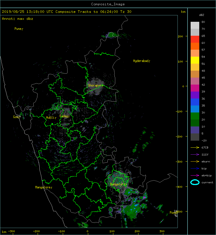Image resolution: width=216 pixels, height=235 pixels.
Task: Click the brown 48 dBZ color swatch
Action: [195, 74]
